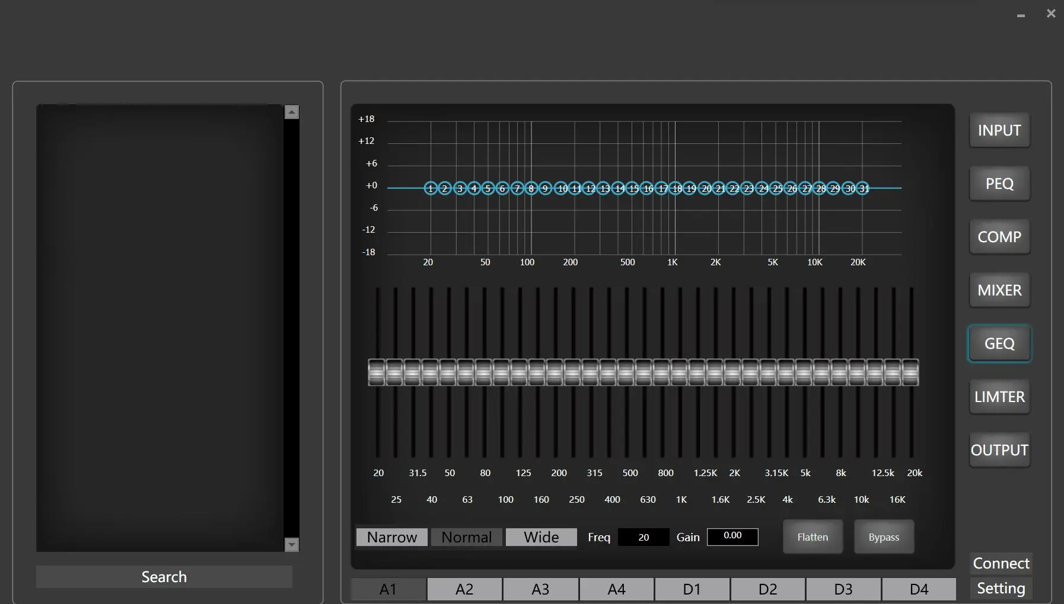Switch to channel tab A2
The width and height of the screenshot is (1064, 604).
[464, 589]
